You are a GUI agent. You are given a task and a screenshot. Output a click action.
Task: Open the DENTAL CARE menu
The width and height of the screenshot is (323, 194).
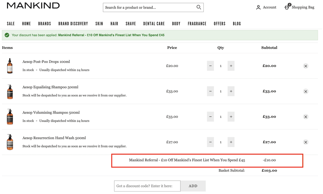[154, 24]
